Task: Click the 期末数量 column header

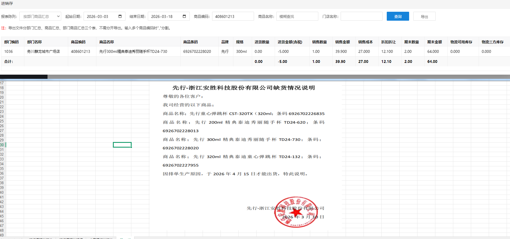Action: point(411,42)
